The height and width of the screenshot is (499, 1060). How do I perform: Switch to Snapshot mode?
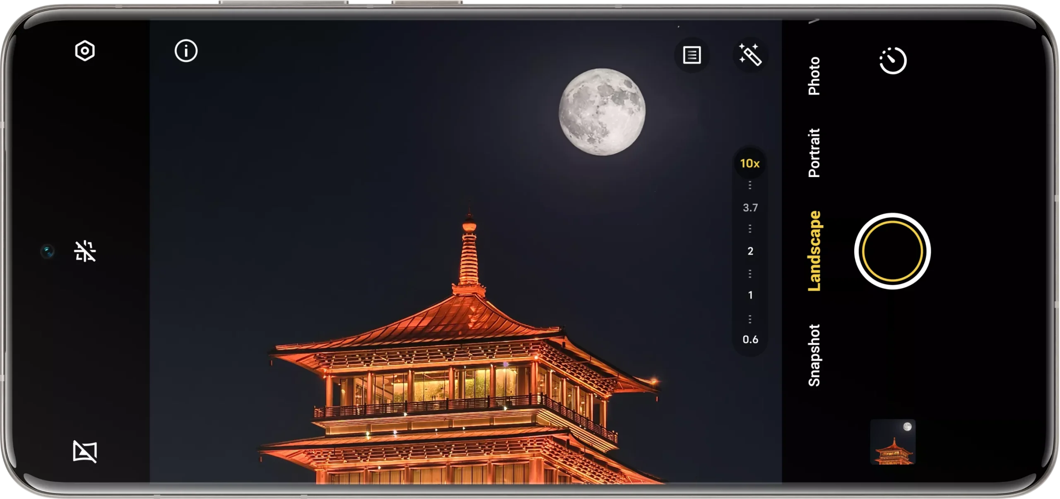coord(814,355)
